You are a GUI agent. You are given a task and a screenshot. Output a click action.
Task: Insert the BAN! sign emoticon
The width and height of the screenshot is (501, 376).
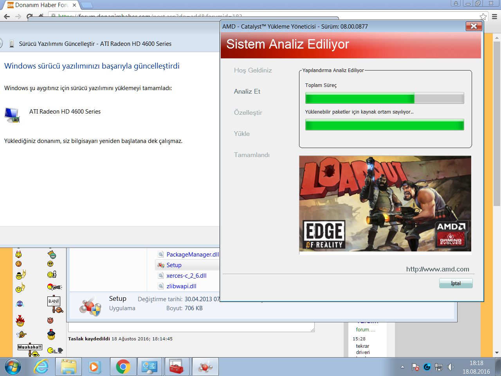pyautogui.click(x=55, y=305)
